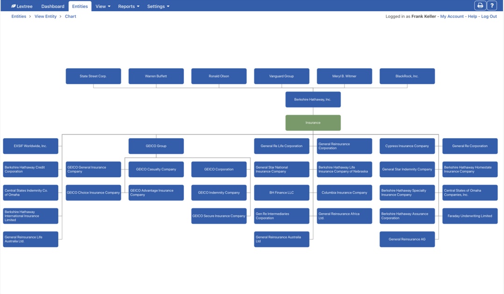Select the BH Finance LLC node
This screenshot has height=294, width=504.
coord(281,192)
